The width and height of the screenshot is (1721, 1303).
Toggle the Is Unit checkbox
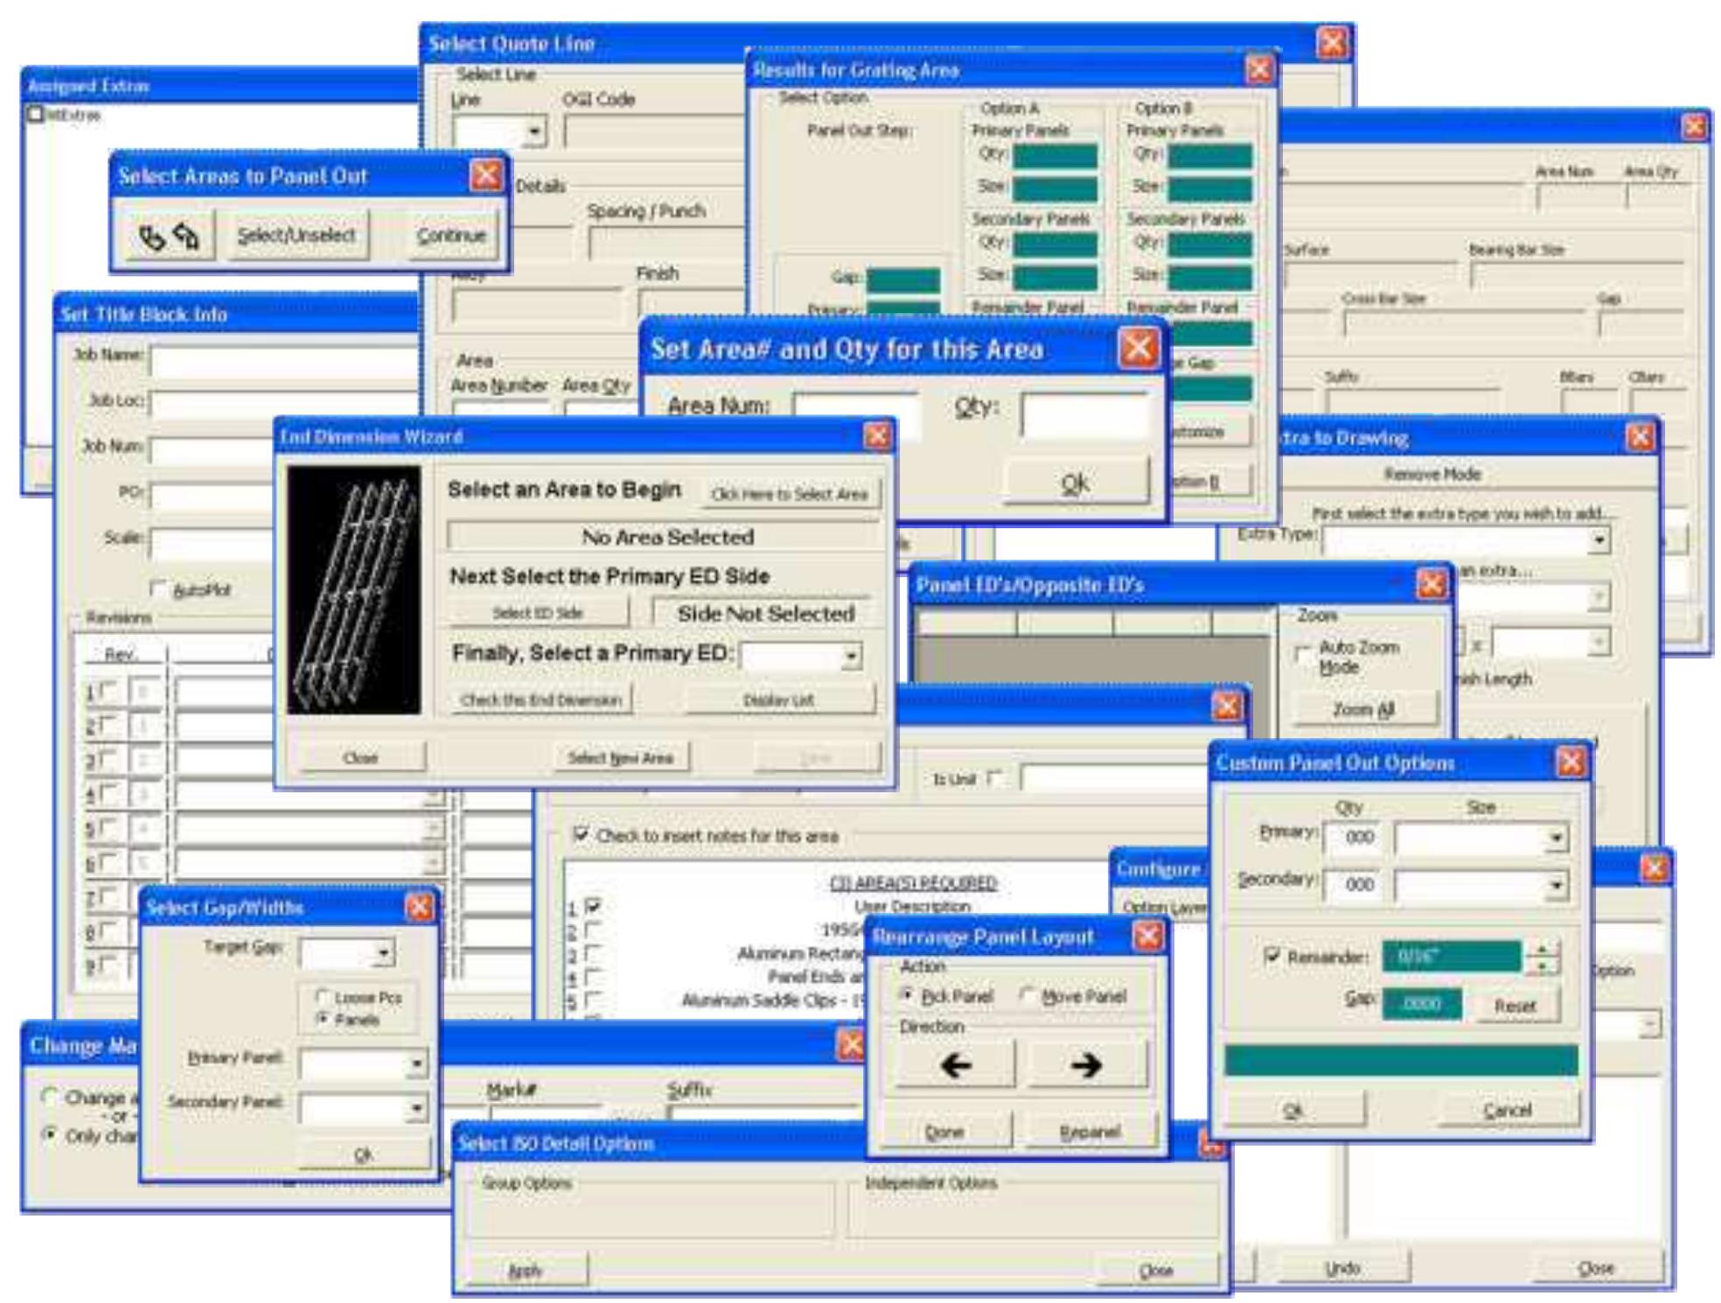pyautogui.click(x=994, y=777)
